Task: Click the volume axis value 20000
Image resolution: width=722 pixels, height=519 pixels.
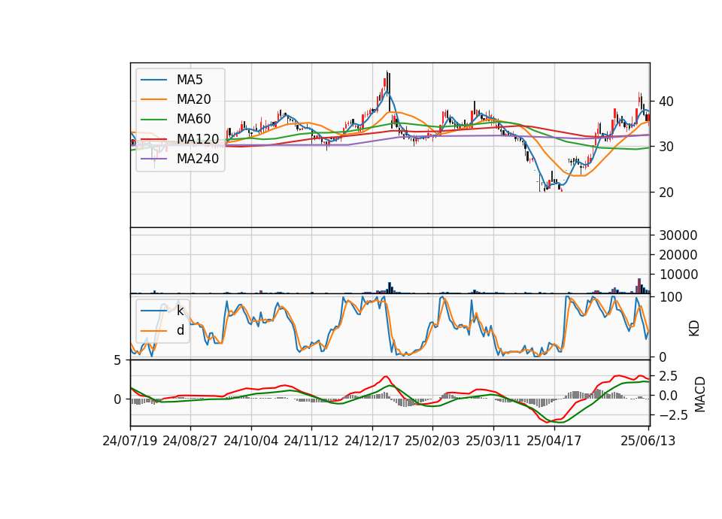Action: coord(678,255)
